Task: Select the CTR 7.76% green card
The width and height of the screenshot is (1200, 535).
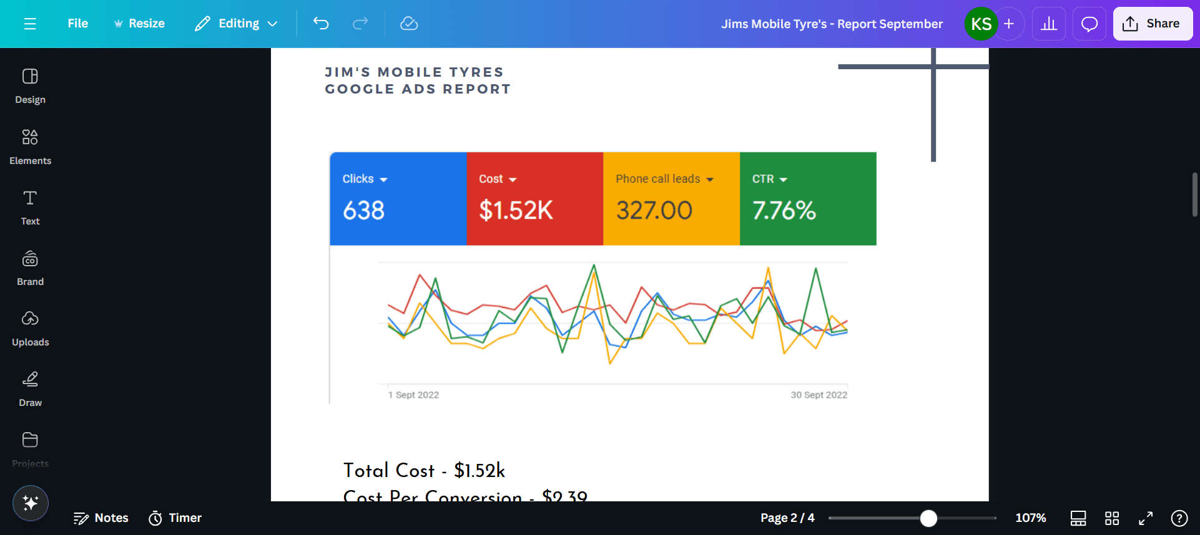Action: 809,199
